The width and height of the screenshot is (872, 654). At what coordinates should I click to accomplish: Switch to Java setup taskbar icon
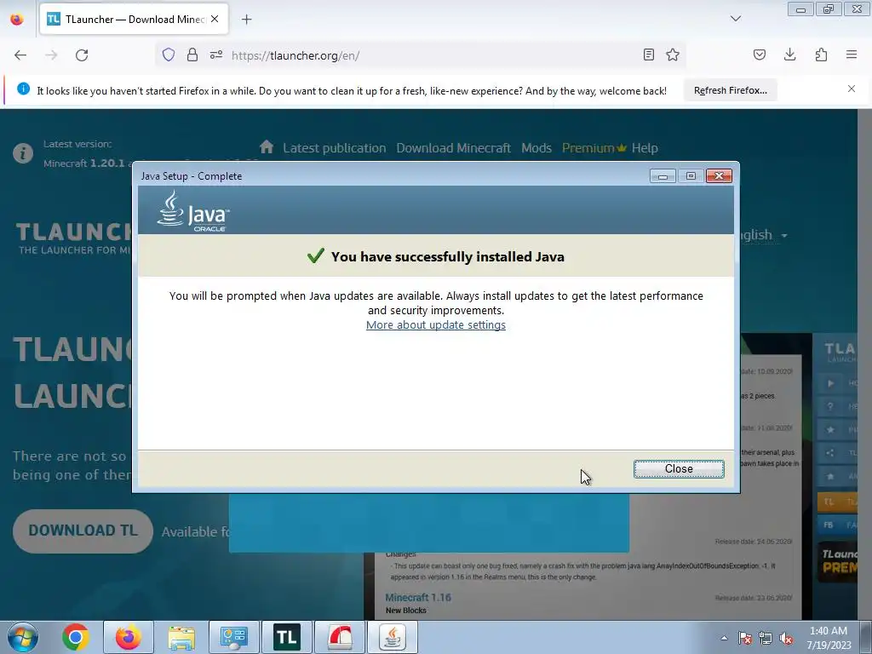[x=392, y=637]
